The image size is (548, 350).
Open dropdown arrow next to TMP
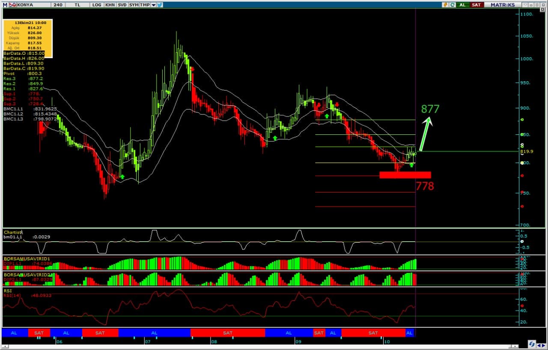click(x=153, y=5)
